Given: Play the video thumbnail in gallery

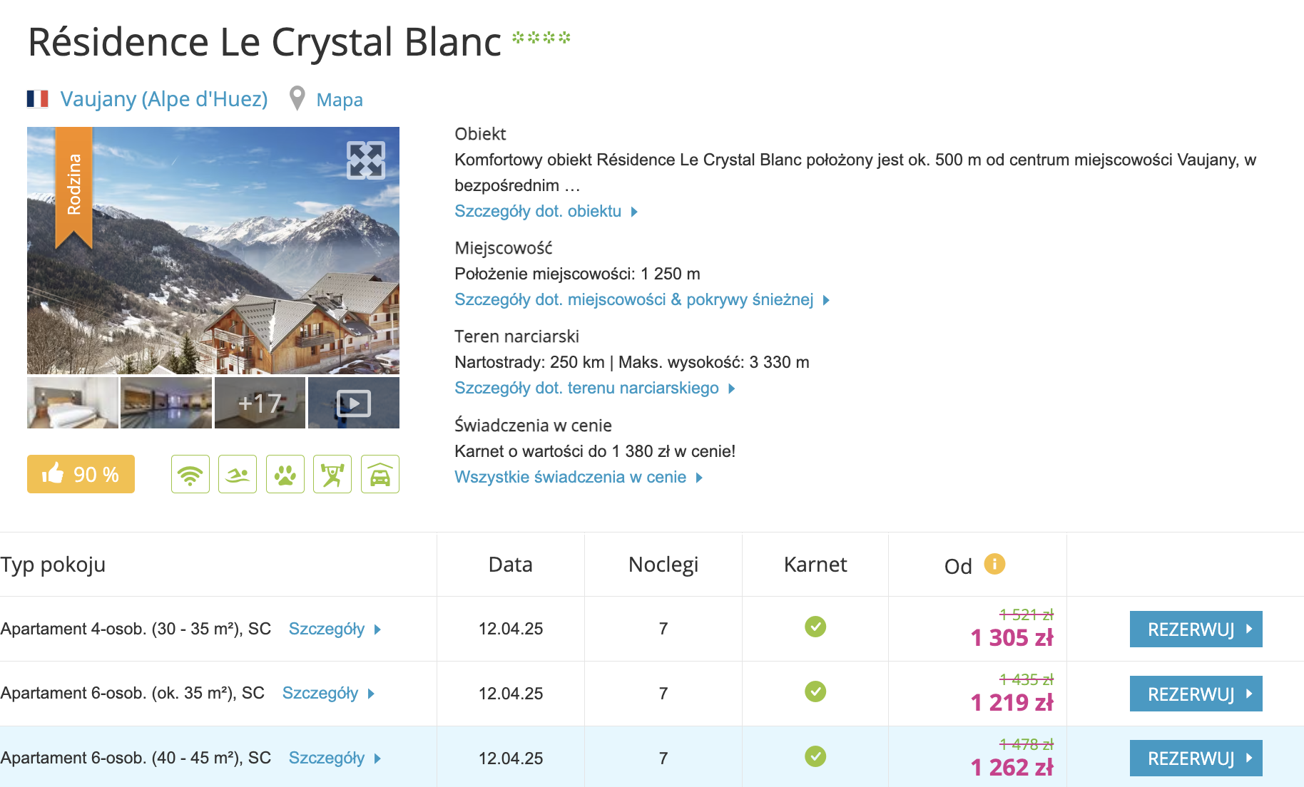Looking at the screenshot, I should click(354, 403).
